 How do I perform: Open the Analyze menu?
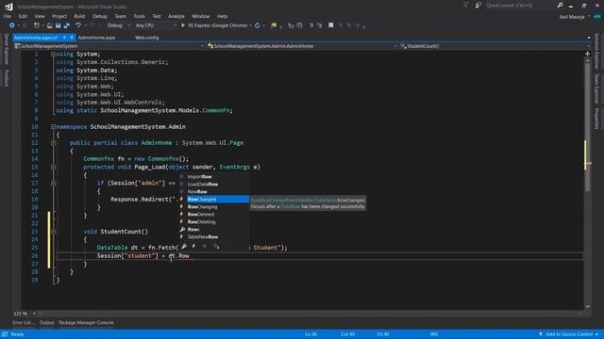(x=176, y=16)
